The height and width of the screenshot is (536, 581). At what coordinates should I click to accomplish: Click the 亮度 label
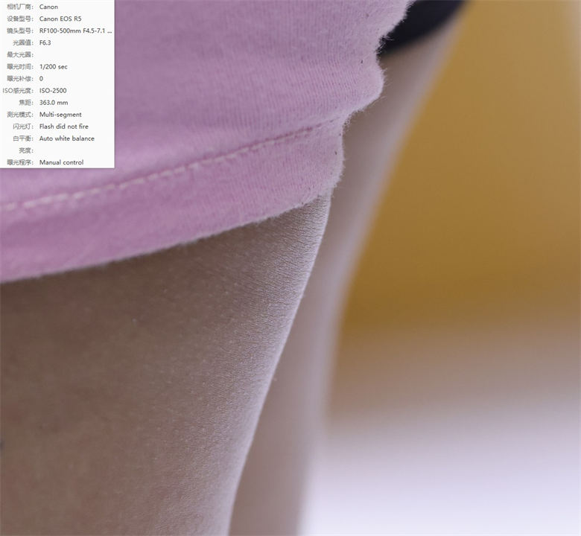pyautogui.click(x=26, y=150)
